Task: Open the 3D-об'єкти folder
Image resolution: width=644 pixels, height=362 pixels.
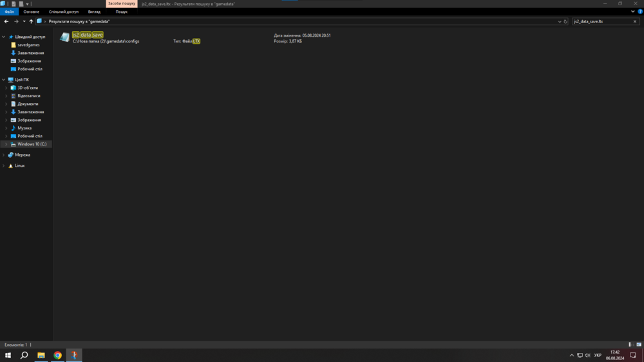Action: pos(28,88)
